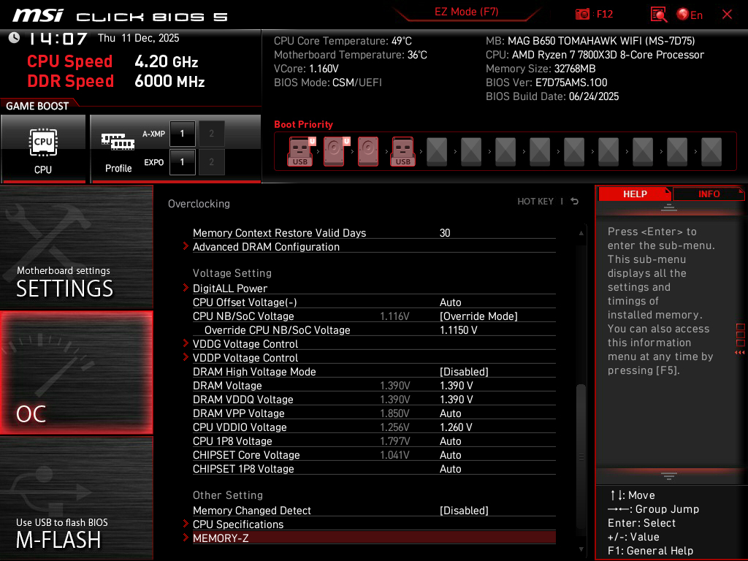This screenshot has height=561, width=748.
Task: Click the Boot Priority heading
Action: (303, 124)
